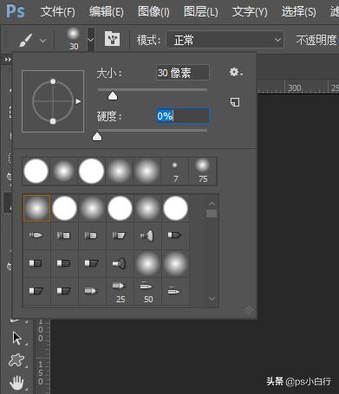Screen dimensions: 339x394
Task: Click the Ps application logo
Action: [x=16, y=11]
